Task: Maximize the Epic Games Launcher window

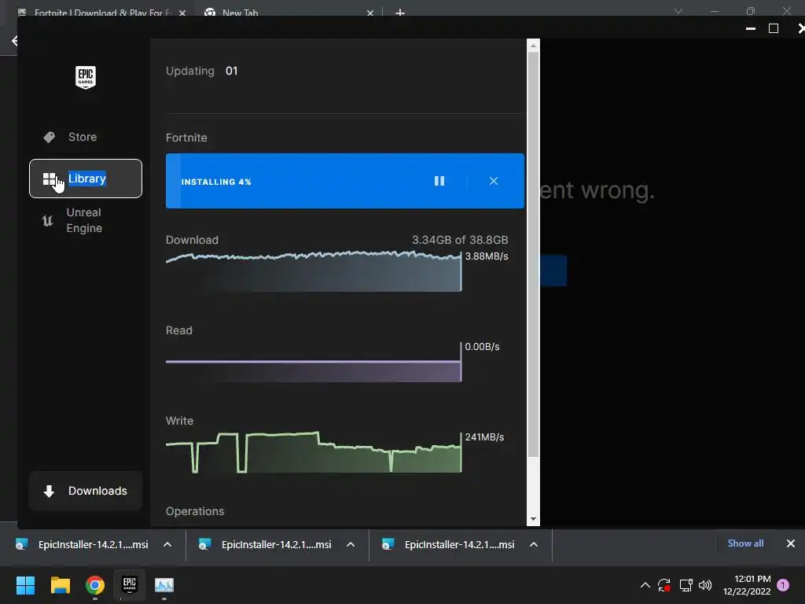Action: tap(774, 29)
